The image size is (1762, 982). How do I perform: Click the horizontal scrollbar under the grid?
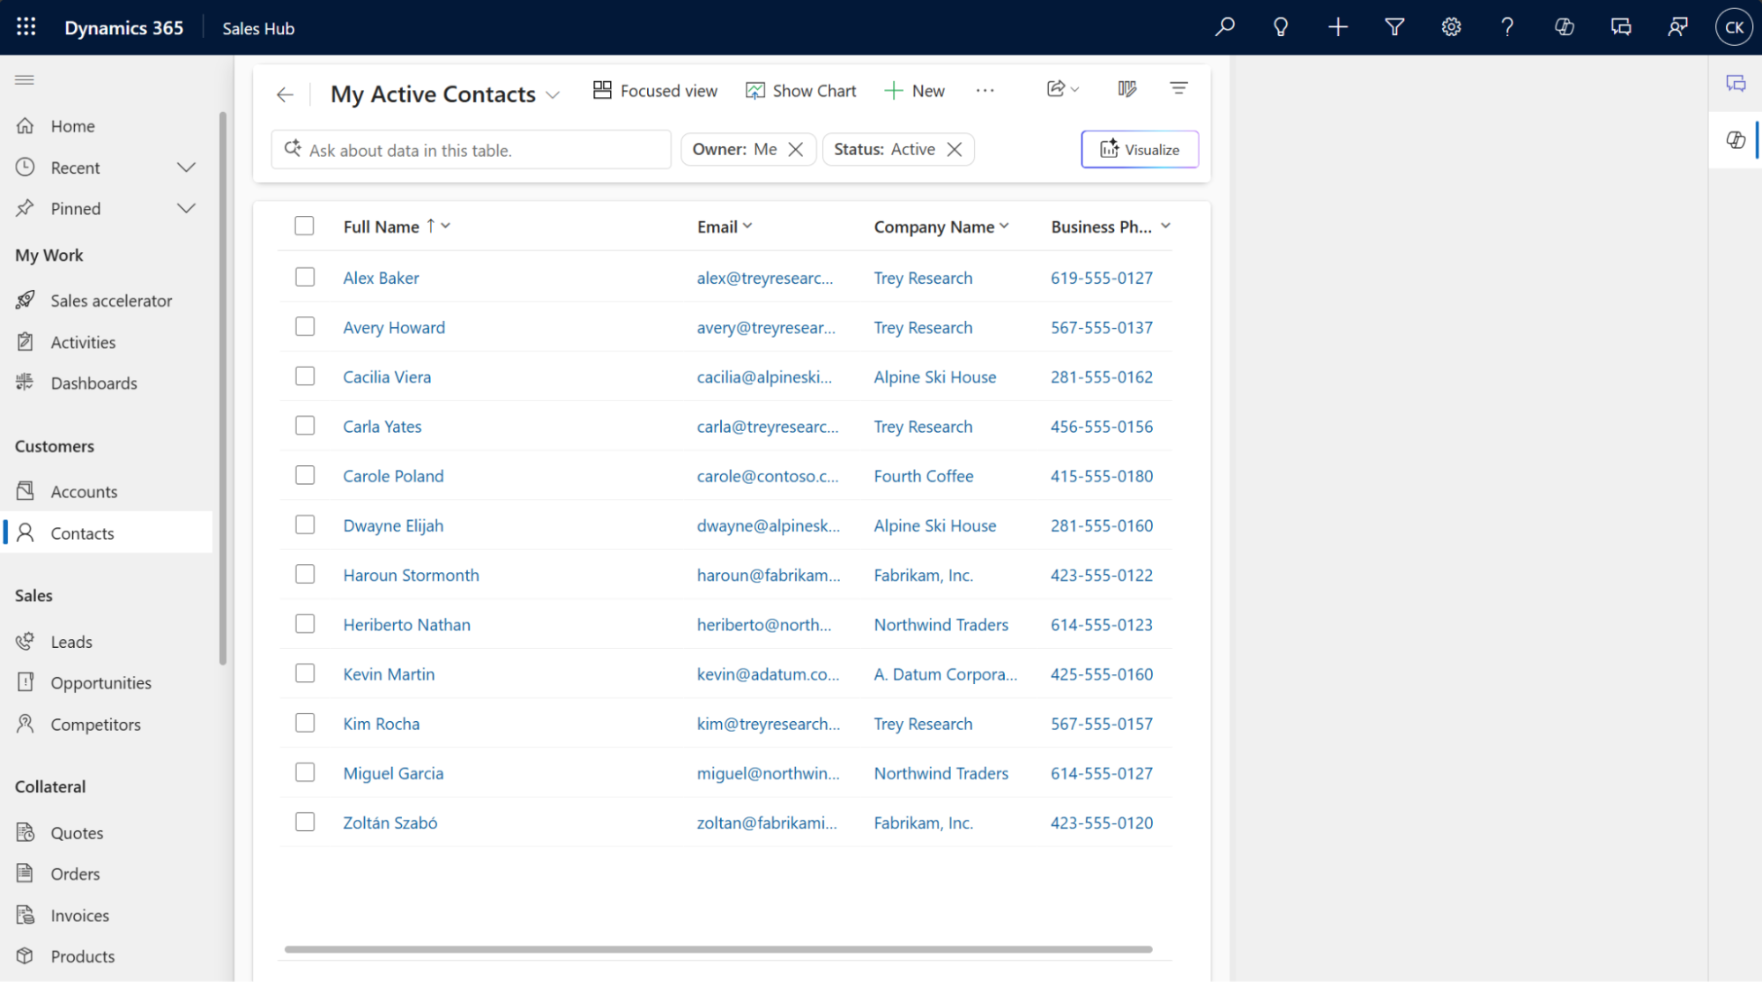click(x=718, y=949)
